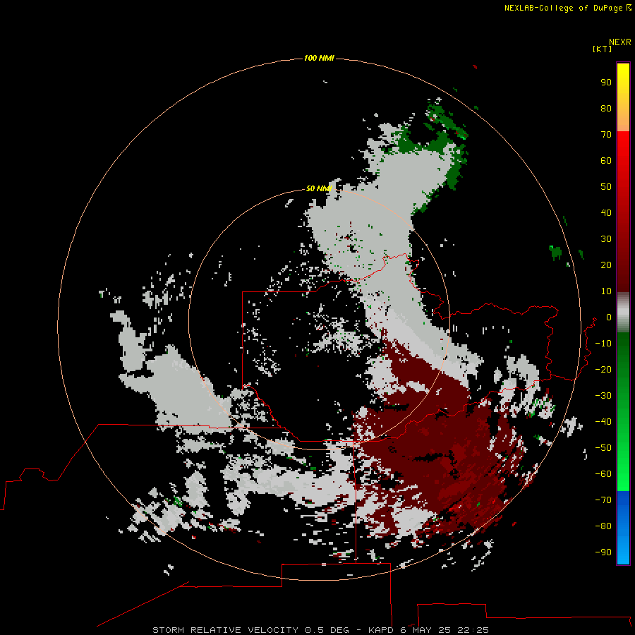Screen dimensions: 635x635
Task: Click the -30 value on velocity scale
Action: 603,396
